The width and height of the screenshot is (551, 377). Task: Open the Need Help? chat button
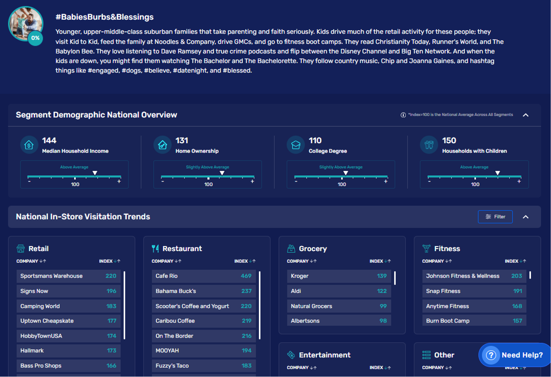(x=514, y=355)
